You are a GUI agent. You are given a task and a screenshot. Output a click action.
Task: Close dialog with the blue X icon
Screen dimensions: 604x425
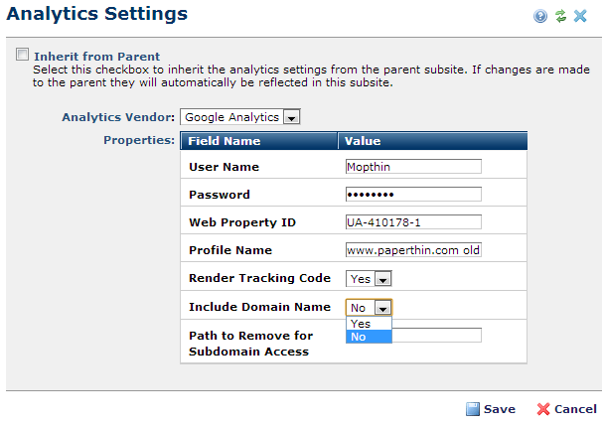580,16
